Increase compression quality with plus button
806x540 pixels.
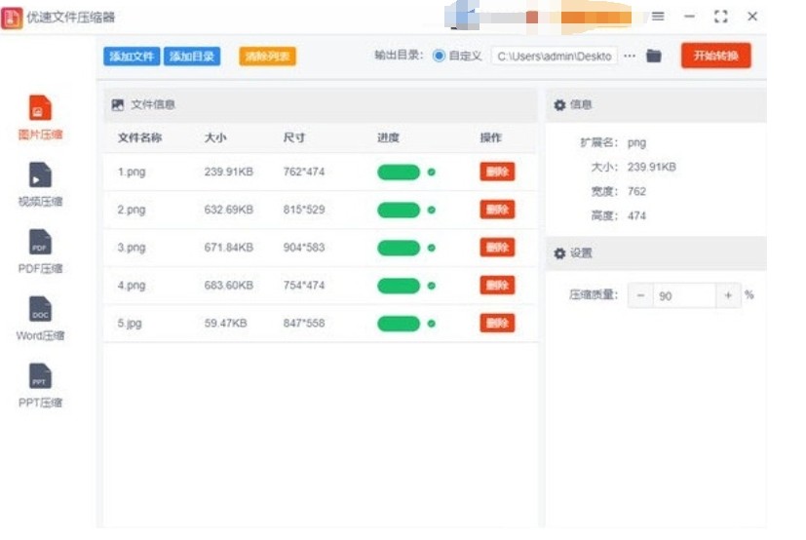728,295
